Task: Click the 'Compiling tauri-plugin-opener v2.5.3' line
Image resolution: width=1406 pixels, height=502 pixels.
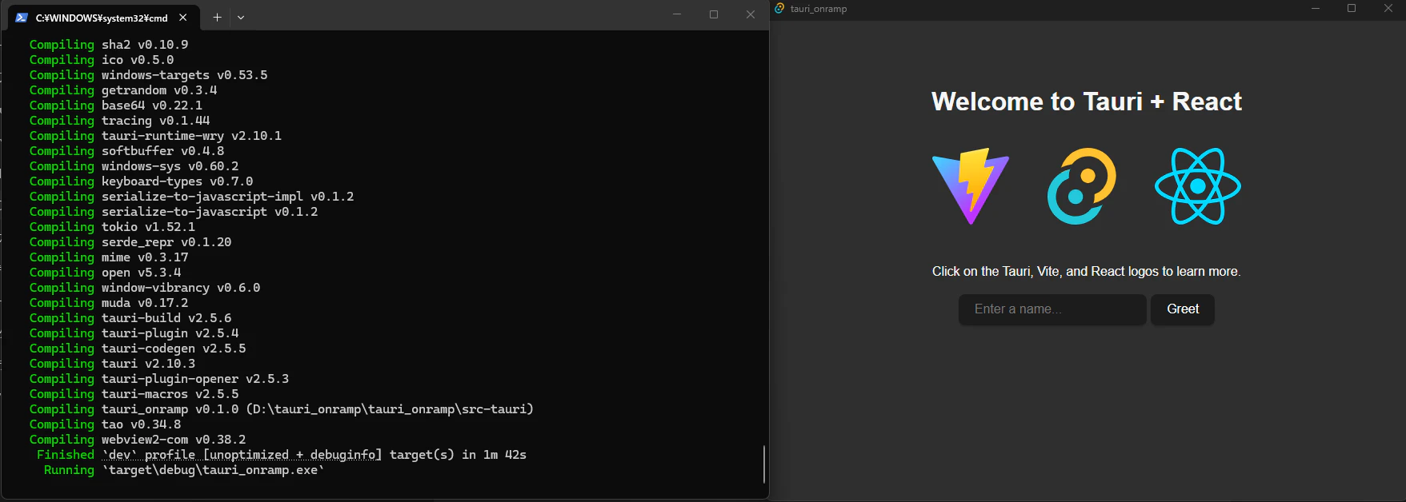Action: click(x=159, y=379)
